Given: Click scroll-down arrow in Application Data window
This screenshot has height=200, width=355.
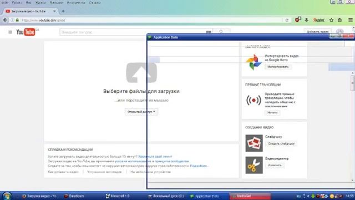Looking at the screenshot, I should [x=353, y=180].
